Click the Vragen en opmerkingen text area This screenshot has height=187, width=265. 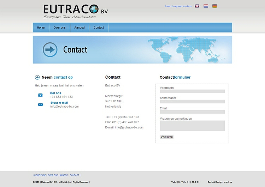[192, 126]
